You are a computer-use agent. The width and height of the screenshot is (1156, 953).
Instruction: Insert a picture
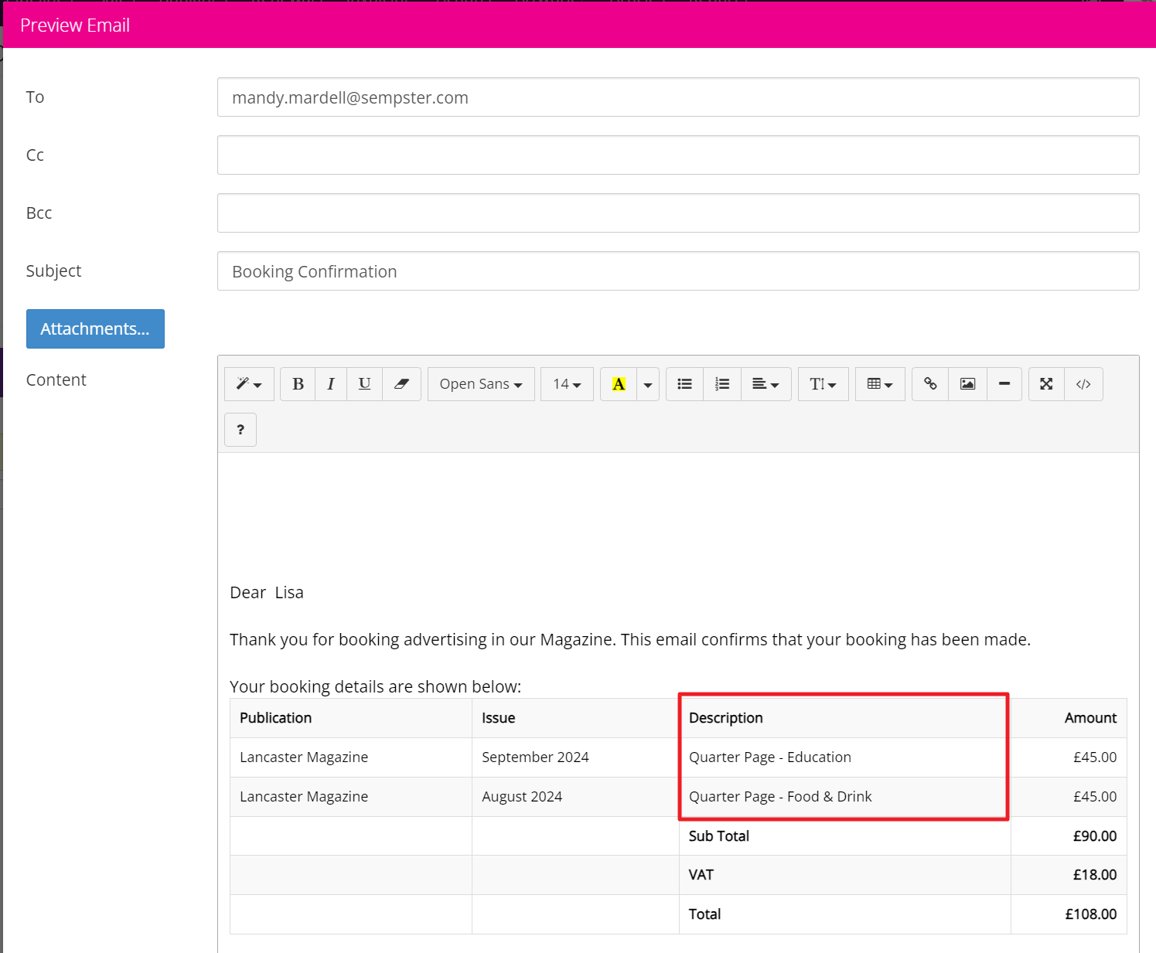tap(967, 384)
